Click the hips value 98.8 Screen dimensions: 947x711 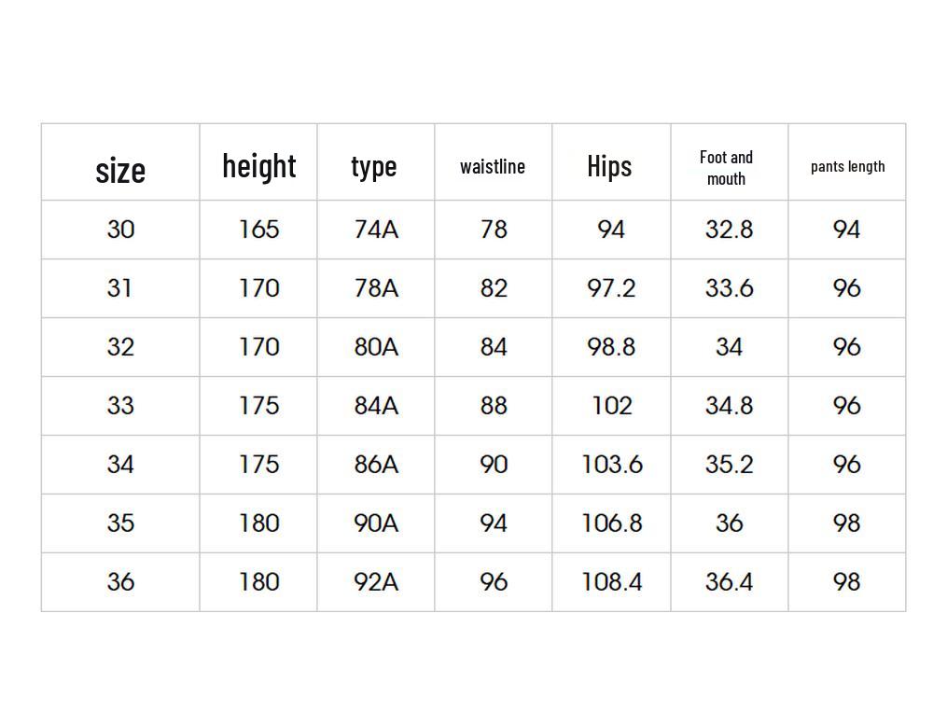[611, 347]
